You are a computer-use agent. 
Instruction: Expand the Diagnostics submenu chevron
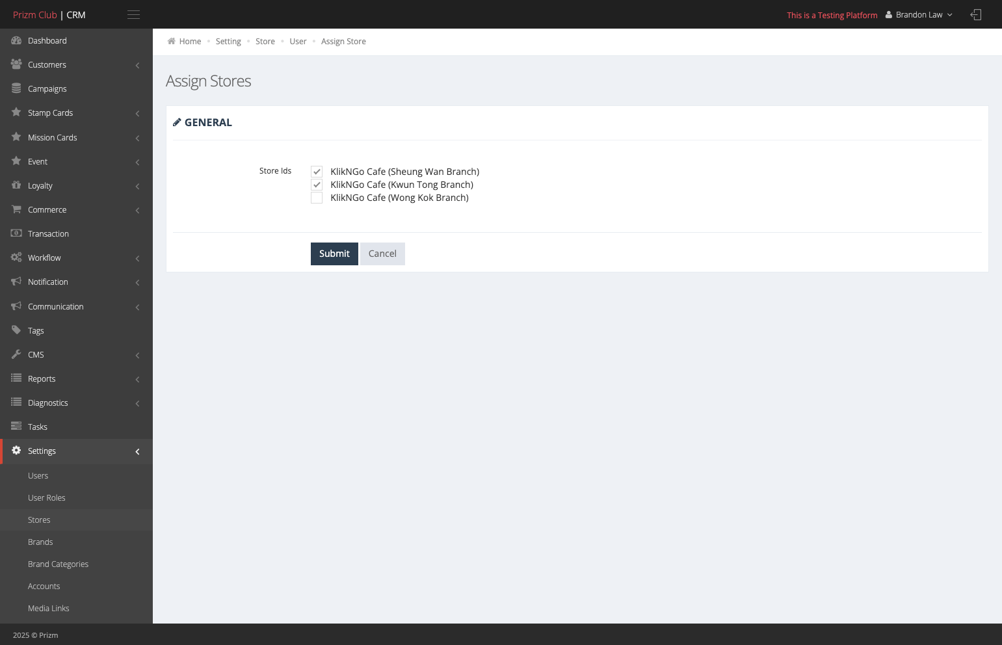137,403
